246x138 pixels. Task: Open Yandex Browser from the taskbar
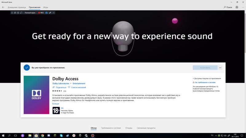(x=74, y=136)
